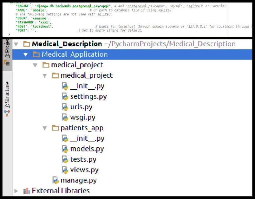Click the Python file icon for urls.py
The width and height of the screenshot is (255, 199).
click(65, 107)
